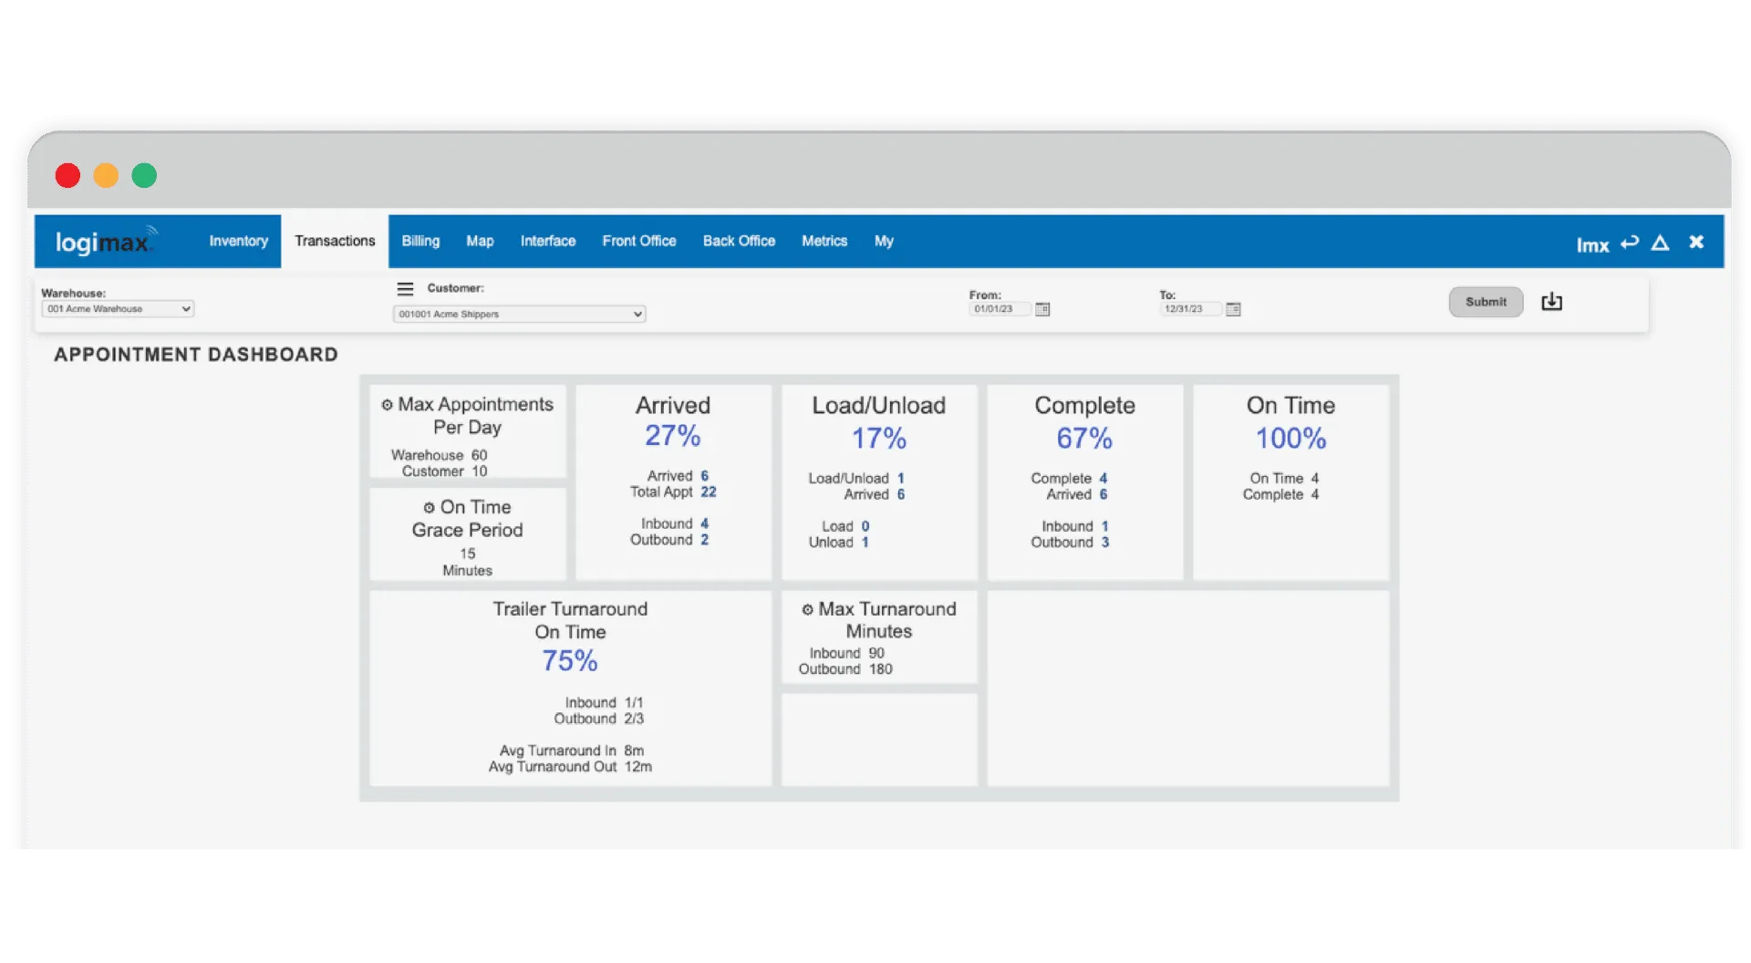This screenshot has height=963, width=1751.
Task: Select the Transactions tab
Action: (x=335, y=242)
